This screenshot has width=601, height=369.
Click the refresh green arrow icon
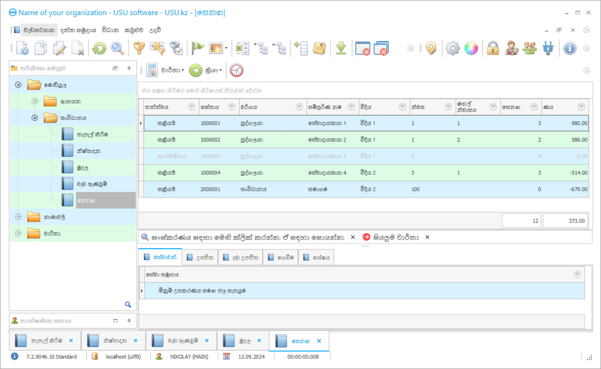pyautogui.click(x=99, y=48)
